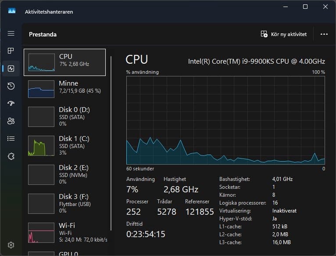The image size is (336, 256).
Task: Click 'Virtualisering' value Inaktiverat
Action: [x=284, y=211]
